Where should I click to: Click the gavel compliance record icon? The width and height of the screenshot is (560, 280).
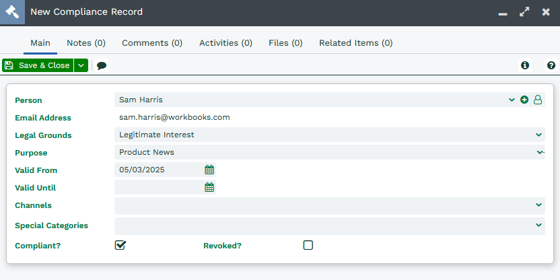(13, 12)
